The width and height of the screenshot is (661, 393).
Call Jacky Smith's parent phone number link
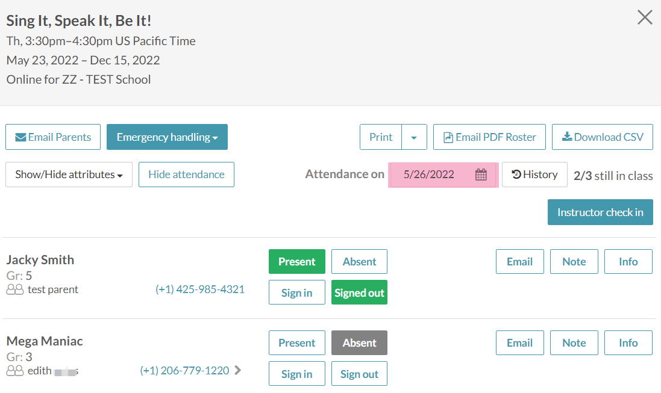[200, 289]
